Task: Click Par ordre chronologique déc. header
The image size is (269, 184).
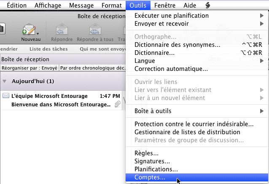Action: tap(92, 68)
